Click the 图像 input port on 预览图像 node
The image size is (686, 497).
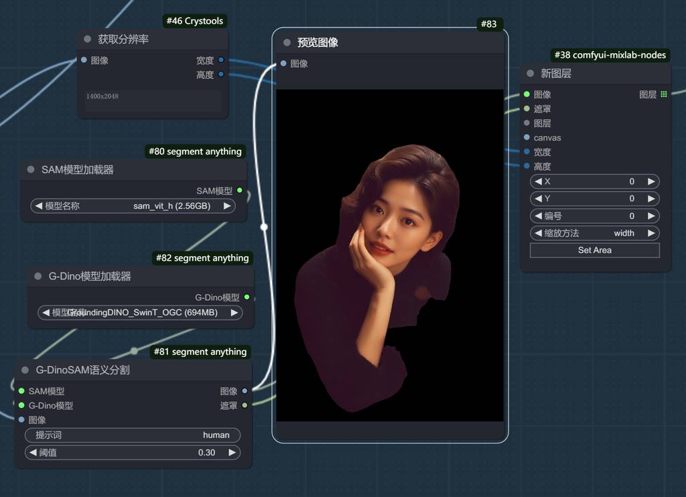tap(283, 64)
